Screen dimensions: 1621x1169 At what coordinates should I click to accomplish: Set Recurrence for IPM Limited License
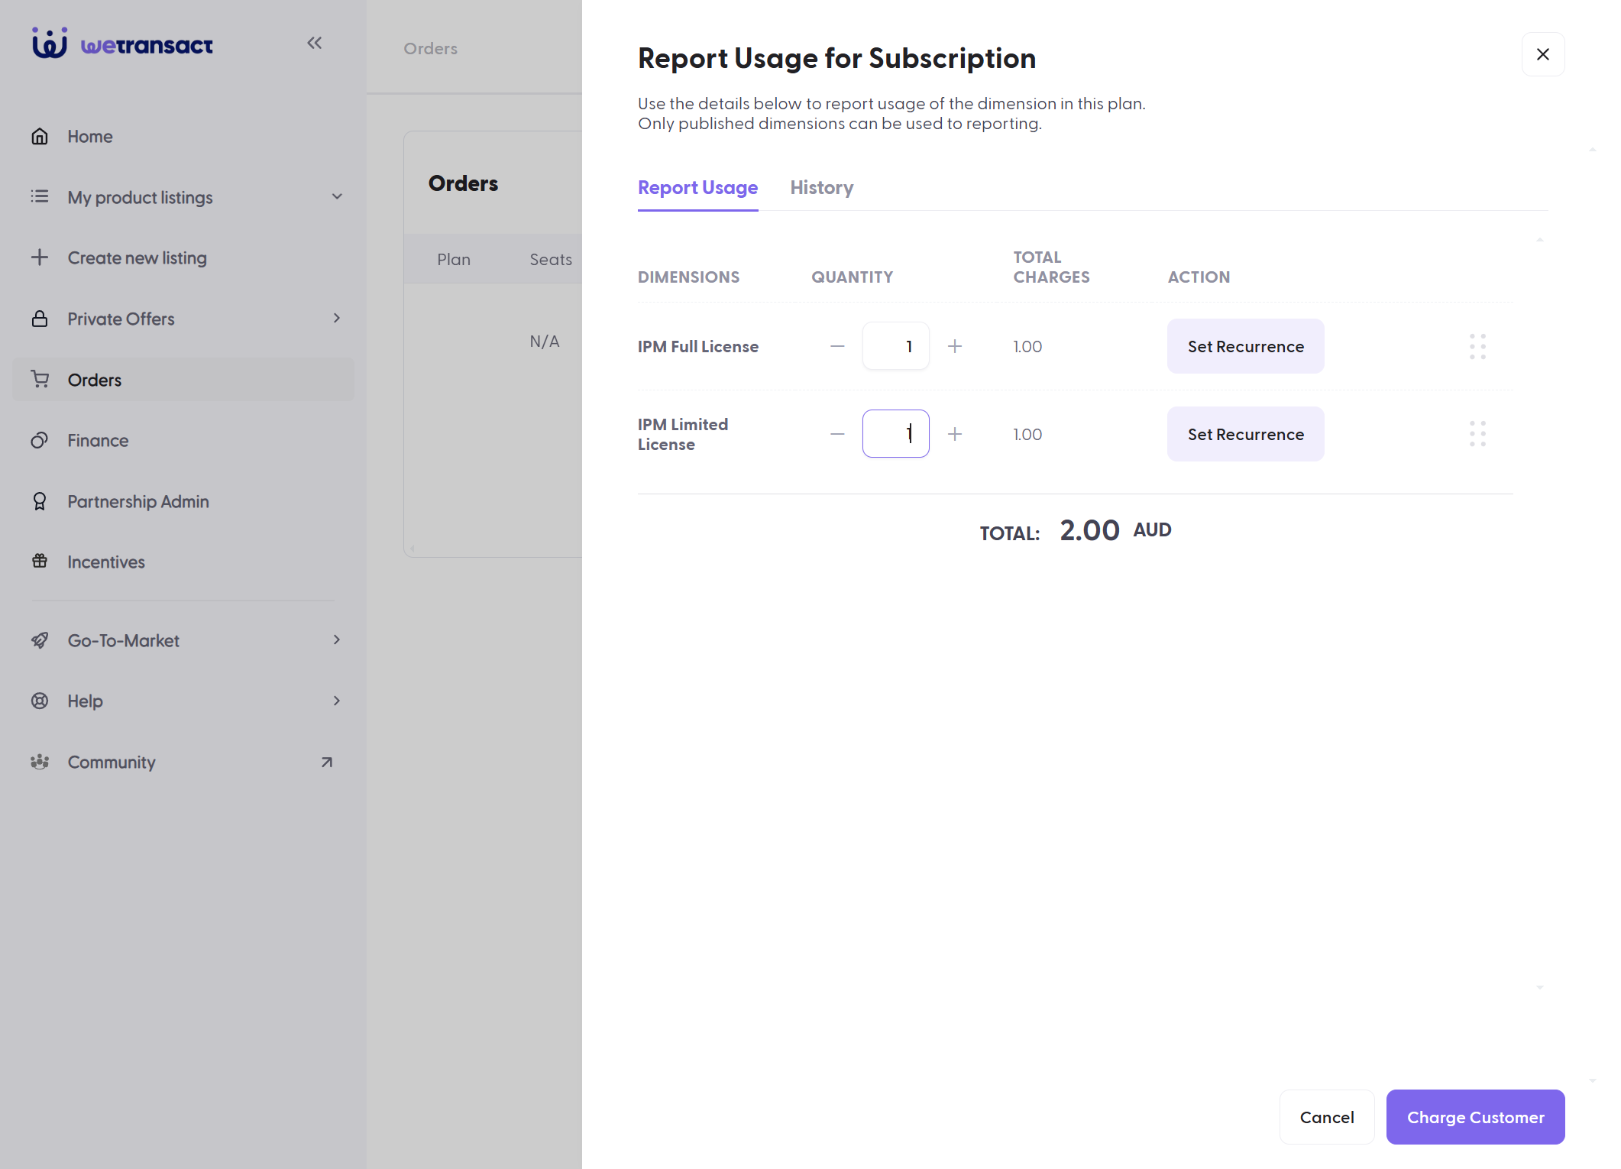tap(1245, 434)
